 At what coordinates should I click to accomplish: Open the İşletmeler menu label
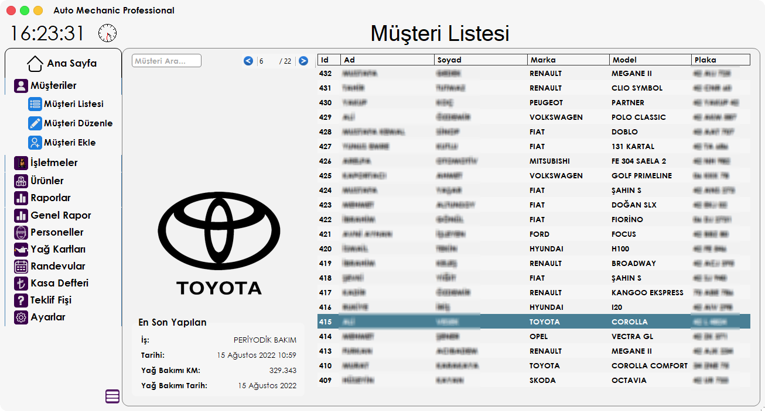click(54, 163)
